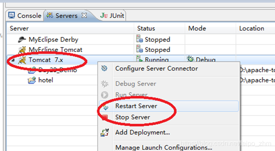Image resolution: width=275 pixels, height=151 pixels.
Task: Click the Running status icon for Tomcat 7.x
Action: [139, 59]
